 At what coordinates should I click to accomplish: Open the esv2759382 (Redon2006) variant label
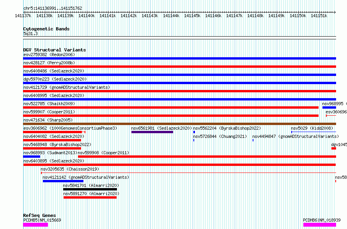49,55
